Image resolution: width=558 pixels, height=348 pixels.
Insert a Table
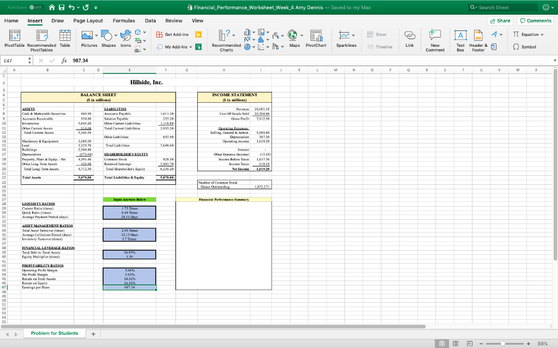coord(65,39)
